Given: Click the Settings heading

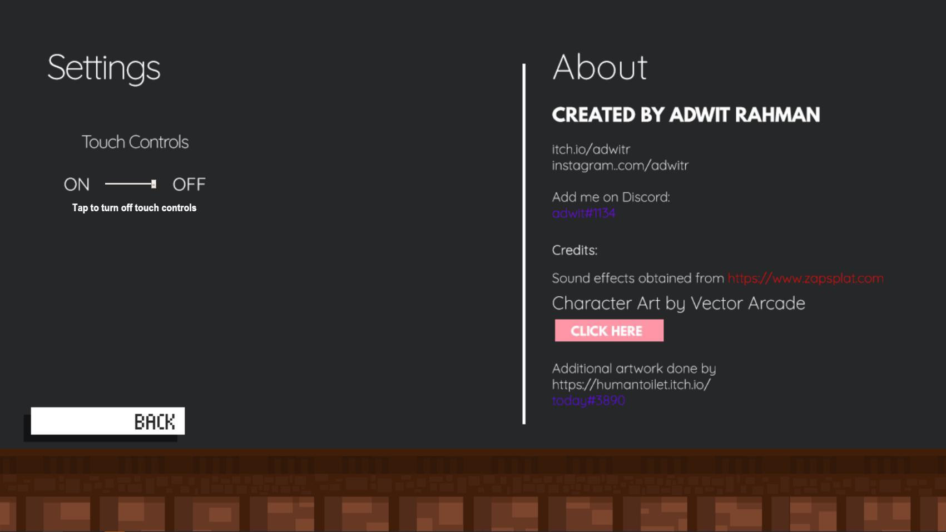Looking at the screenshot, I should (x=104, y=68).
